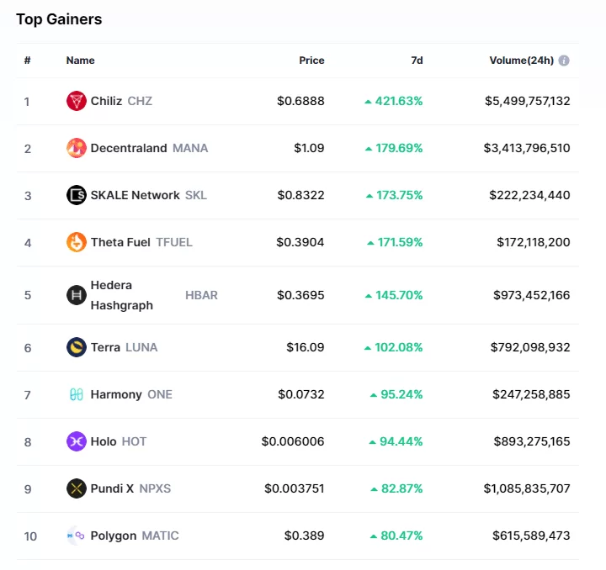606x570 pixels.
Task: Click the Pundi X logo icon
Action: (77, 488)
